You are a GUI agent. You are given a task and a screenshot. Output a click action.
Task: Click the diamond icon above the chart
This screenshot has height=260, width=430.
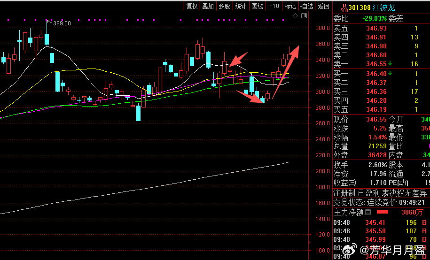click(x=295, y=16)
